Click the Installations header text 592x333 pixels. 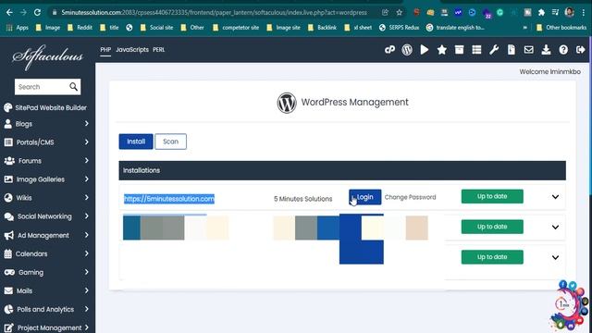tap(142, 170)
